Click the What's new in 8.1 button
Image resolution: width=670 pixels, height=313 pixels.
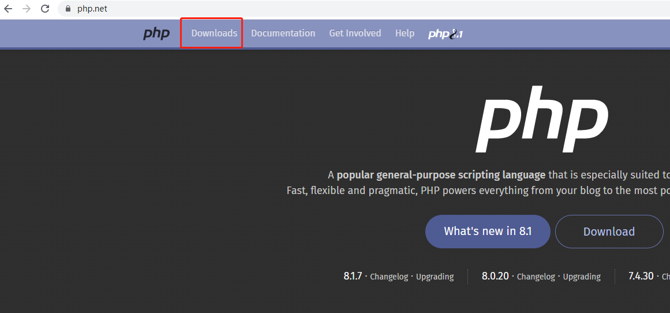[x=488, y=232]
